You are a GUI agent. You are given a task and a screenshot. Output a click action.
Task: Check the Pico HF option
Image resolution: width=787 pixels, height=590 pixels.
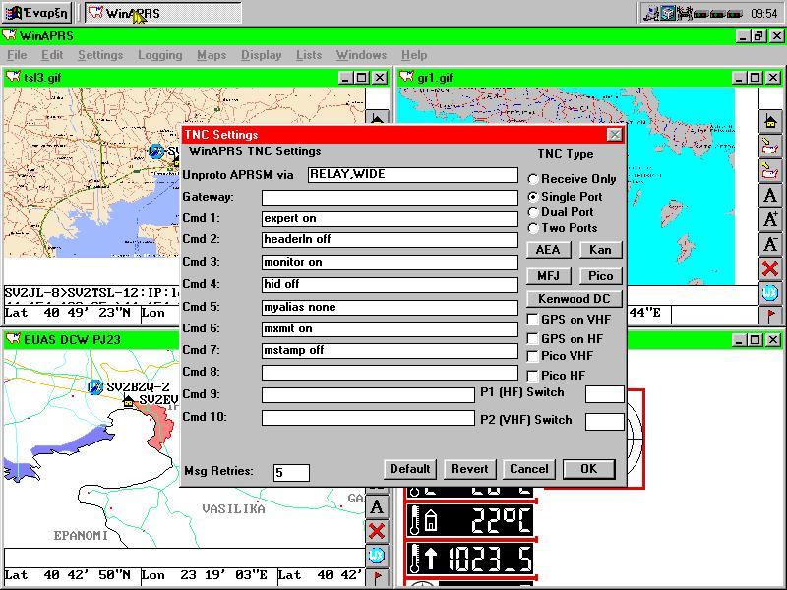pyautogui.click(x=532, y=376)
